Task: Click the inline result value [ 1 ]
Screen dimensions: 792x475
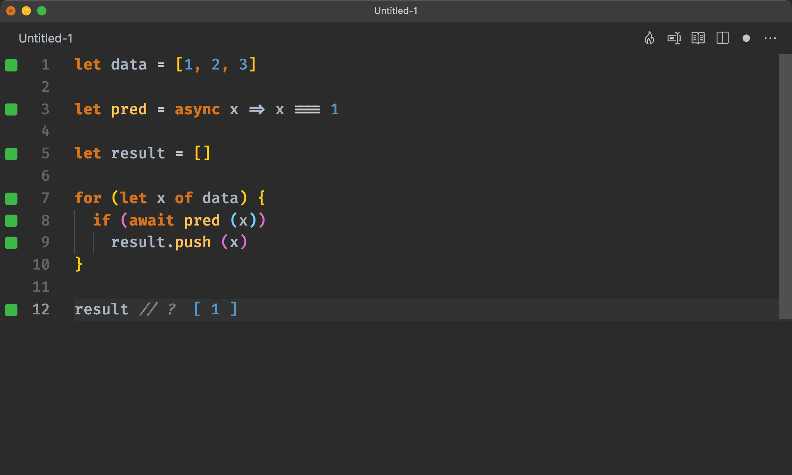Action: [215, 309]
